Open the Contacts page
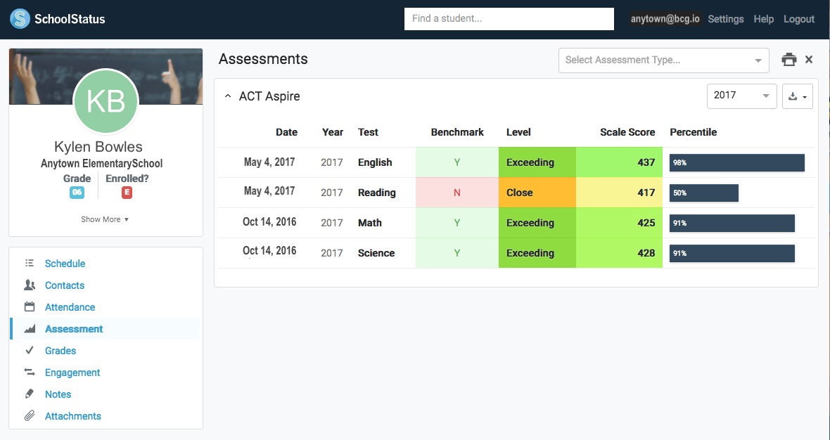 (65, 285)
